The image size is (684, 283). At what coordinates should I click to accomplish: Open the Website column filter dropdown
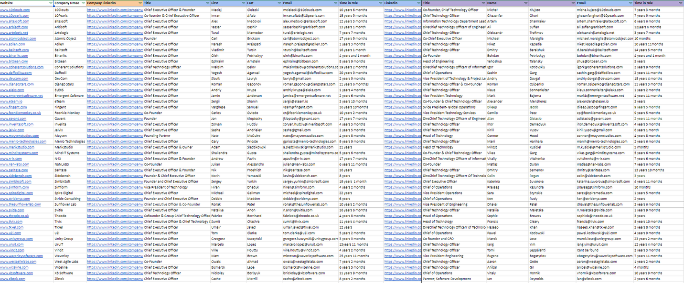[51, 3]
